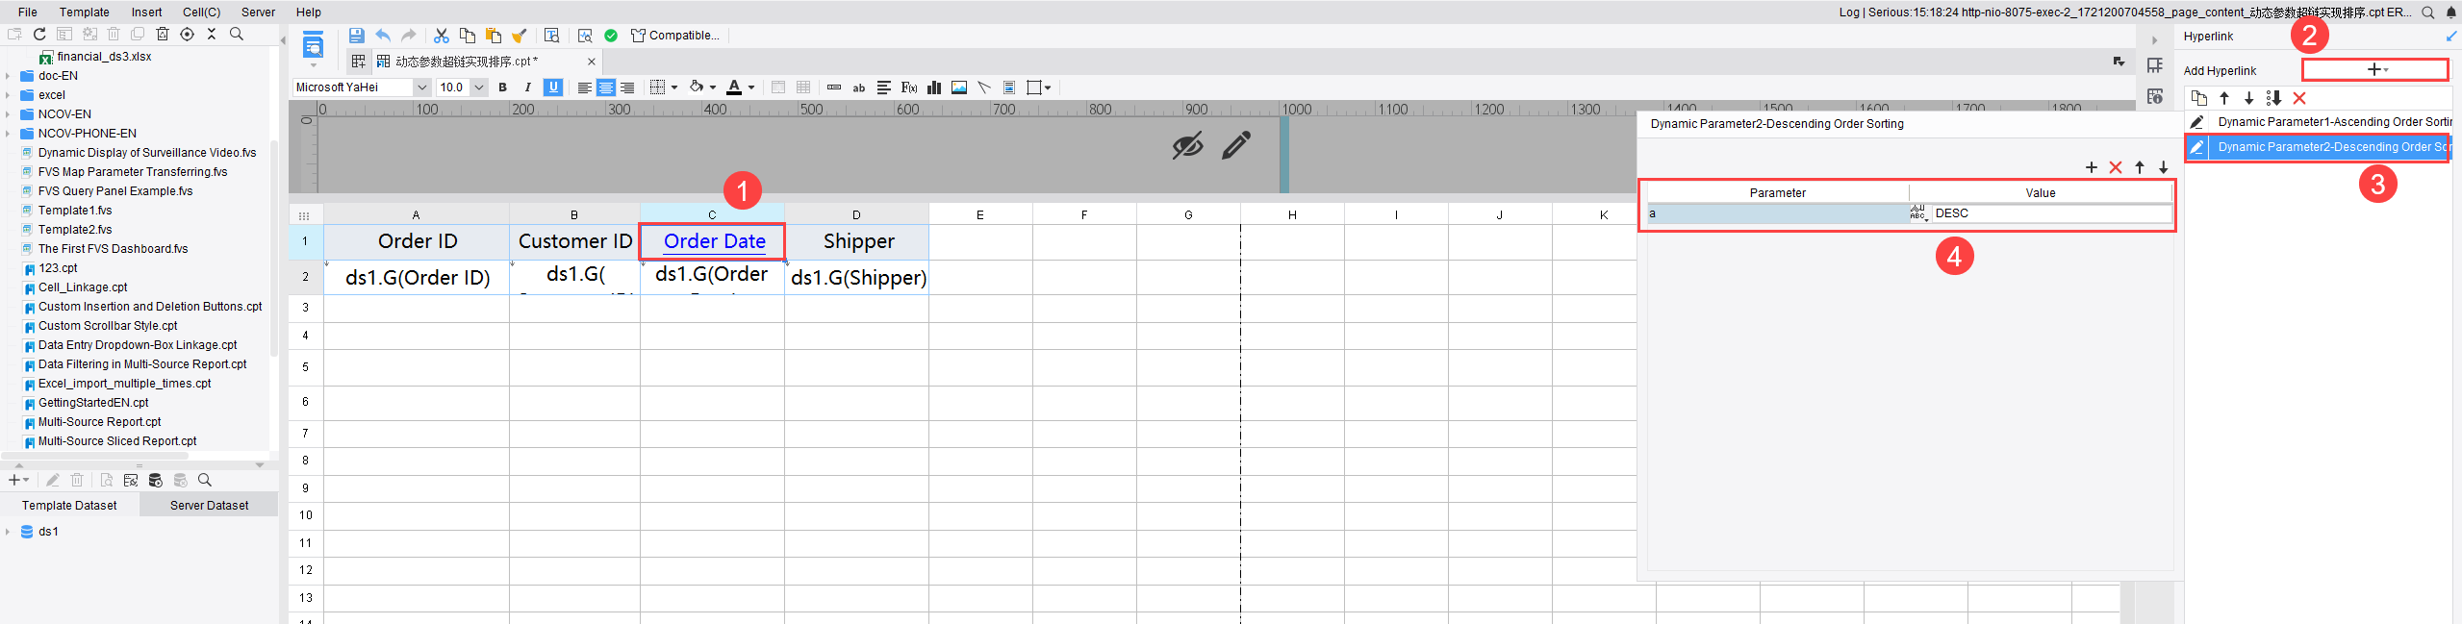This screenshot has width=2462, height=624.
Task: Click the pencil edit icon in the gray parameter pane
Action: coord(1236,145)
